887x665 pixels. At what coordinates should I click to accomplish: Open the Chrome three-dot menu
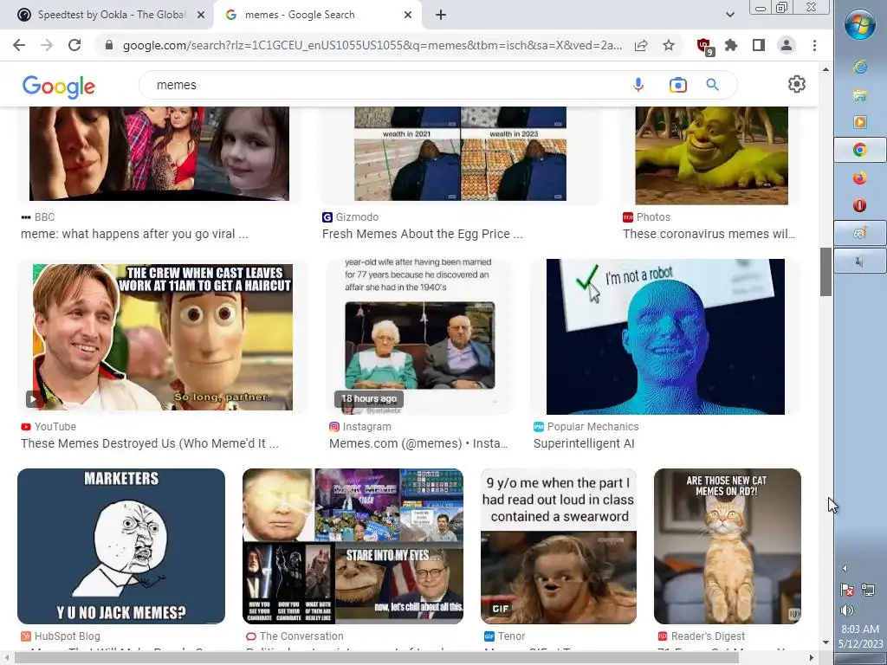point(814,45)
